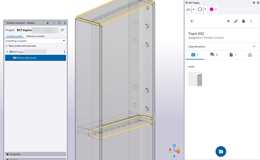Refresh the project in Trimble Connector
The width and height of the screenshot is (260, 160).
62,30
